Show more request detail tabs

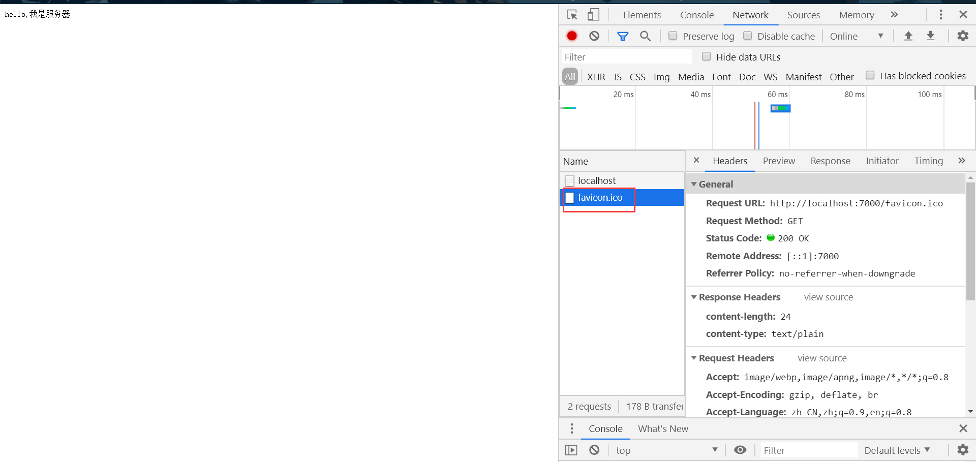(961, 161)
